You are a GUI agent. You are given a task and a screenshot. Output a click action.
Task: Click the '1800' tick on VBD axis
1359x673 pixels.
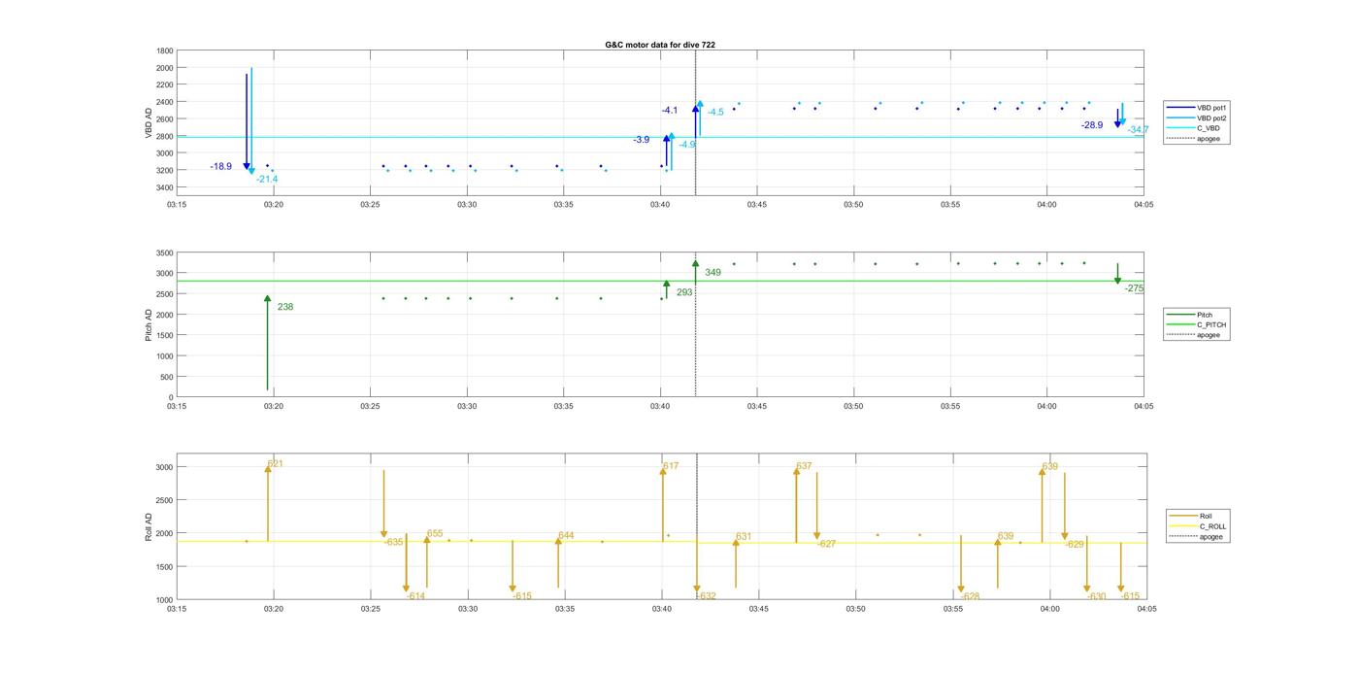pyautogui.click(x=165, y=50)
